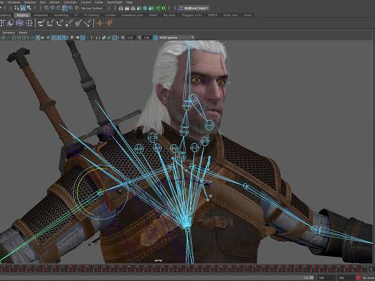Switch to the XGen shelf tab
The height and width of the screenshot is (281, 375).
click(x=248, y=15)
